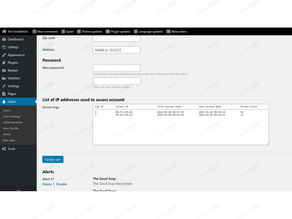Image resolution: width=292 pixels, height=219 pixels.
Task: Open Spam in top bar
Action: pyautogui.click(x=70, y=31)
